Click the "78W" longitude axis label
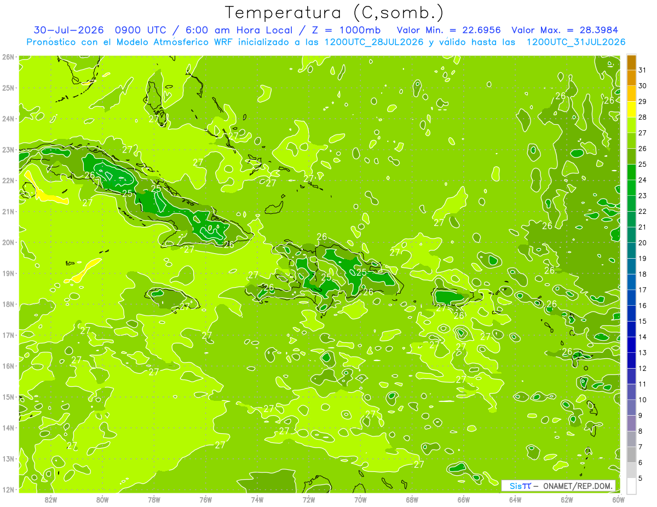657x507 pixels. tap(154, 499)
